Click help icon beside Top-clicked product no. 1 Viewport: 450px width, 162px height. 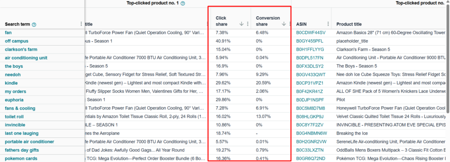coord(183,4)
